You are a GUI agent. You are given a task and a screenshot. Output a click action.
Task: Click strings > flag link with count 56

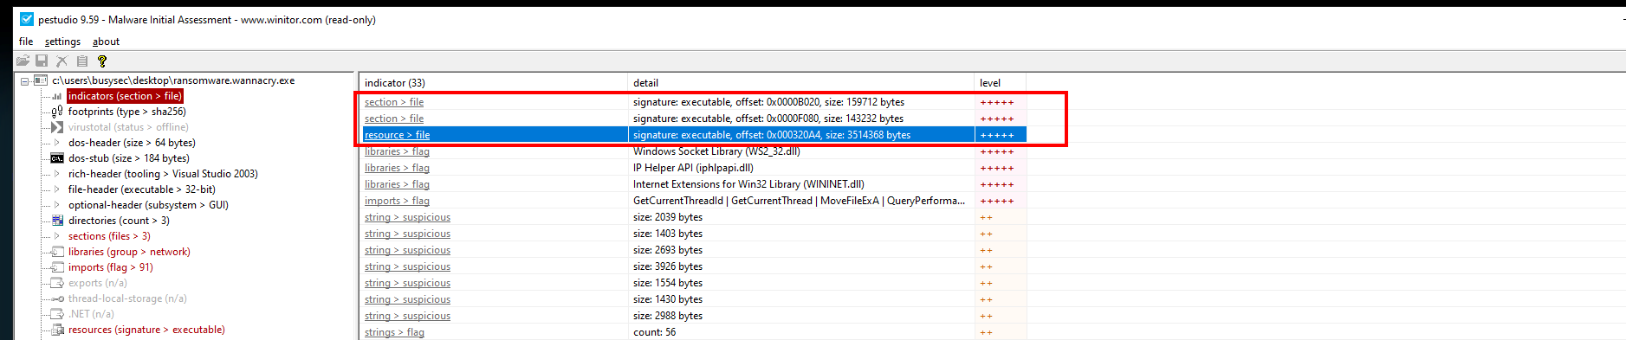(394, 332)
